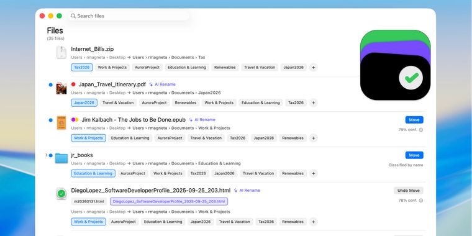
Task: Click the Jim Kalbach epub cover thumbnail
Action: coord(61,123)
